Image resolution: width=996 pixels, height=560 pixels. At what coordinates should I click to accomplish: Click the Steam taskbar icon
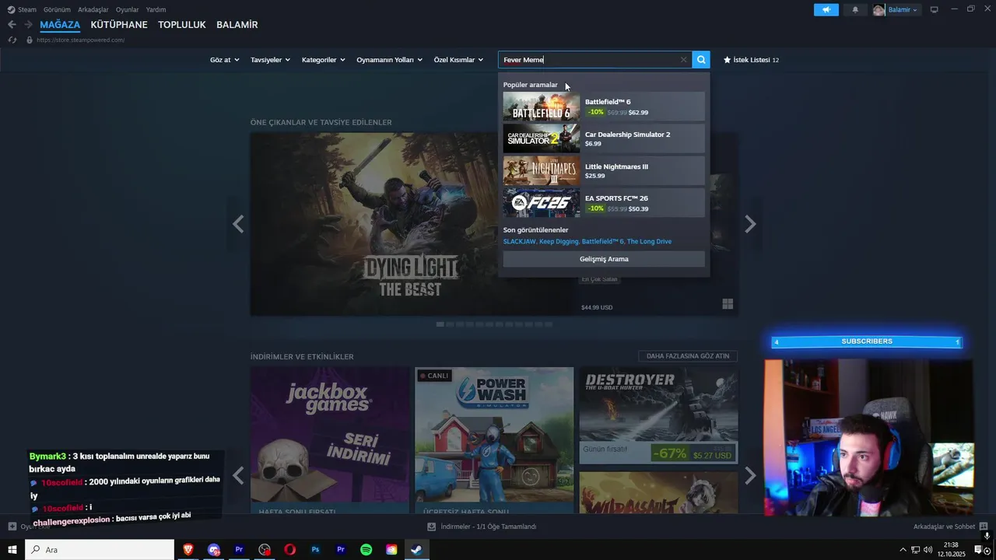point(416,550)
